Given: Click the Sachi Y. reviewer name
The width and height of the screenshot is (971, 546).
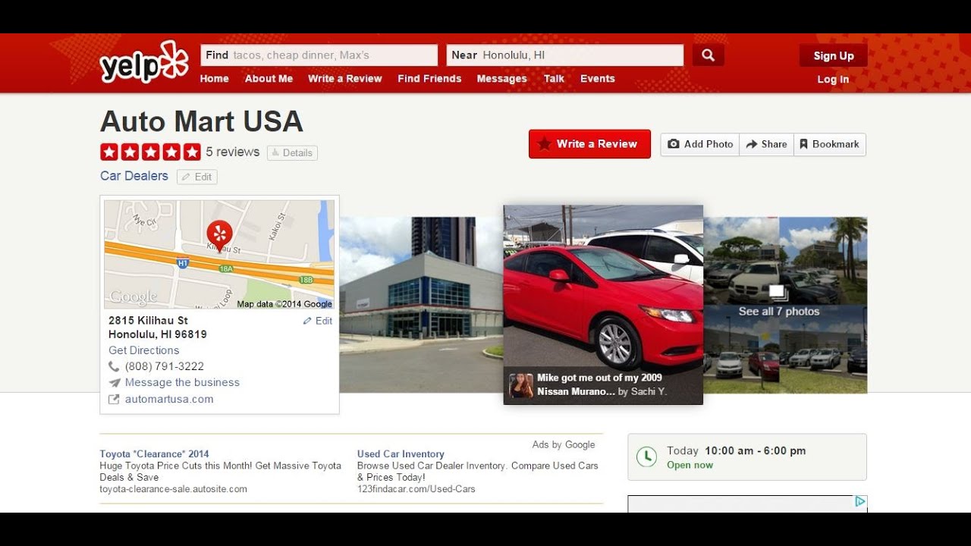Looking at the screenshot, I should click(x=648, y=392).
